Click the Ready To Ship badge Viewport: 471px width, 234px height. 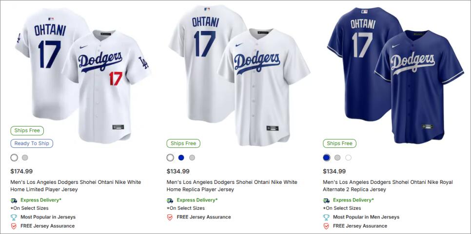pos(32,144)
